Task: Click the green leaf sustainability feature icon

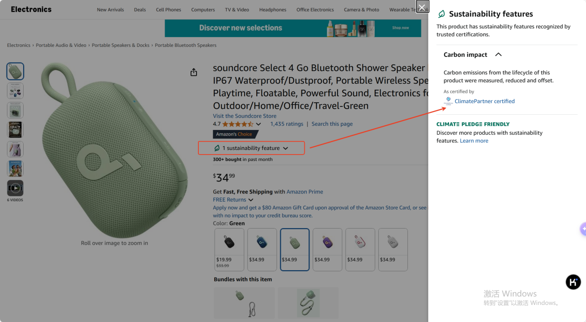Action: pyautogui.click(x=217, y=148)
